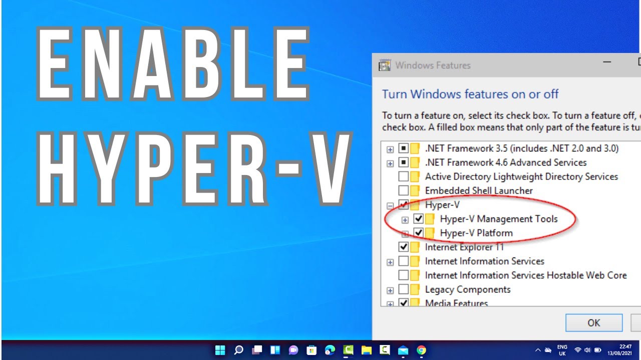
Task: Select Internet Information Services Hostable Web Core label
Action: [x=526, y=275]
